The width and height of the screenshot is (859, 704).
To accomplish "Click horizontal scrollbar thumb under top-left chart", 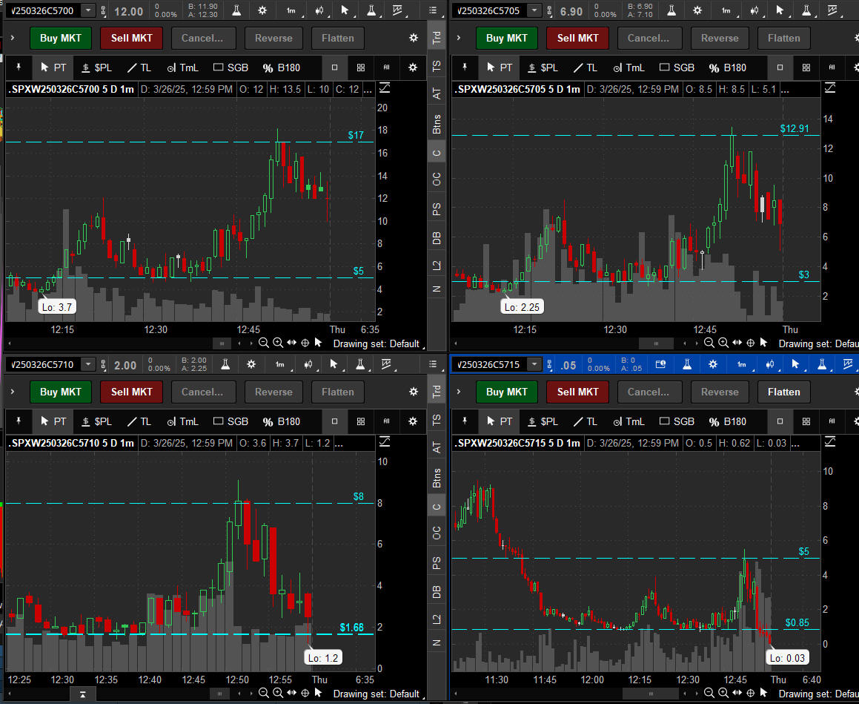I will click(x=222, y=343).
